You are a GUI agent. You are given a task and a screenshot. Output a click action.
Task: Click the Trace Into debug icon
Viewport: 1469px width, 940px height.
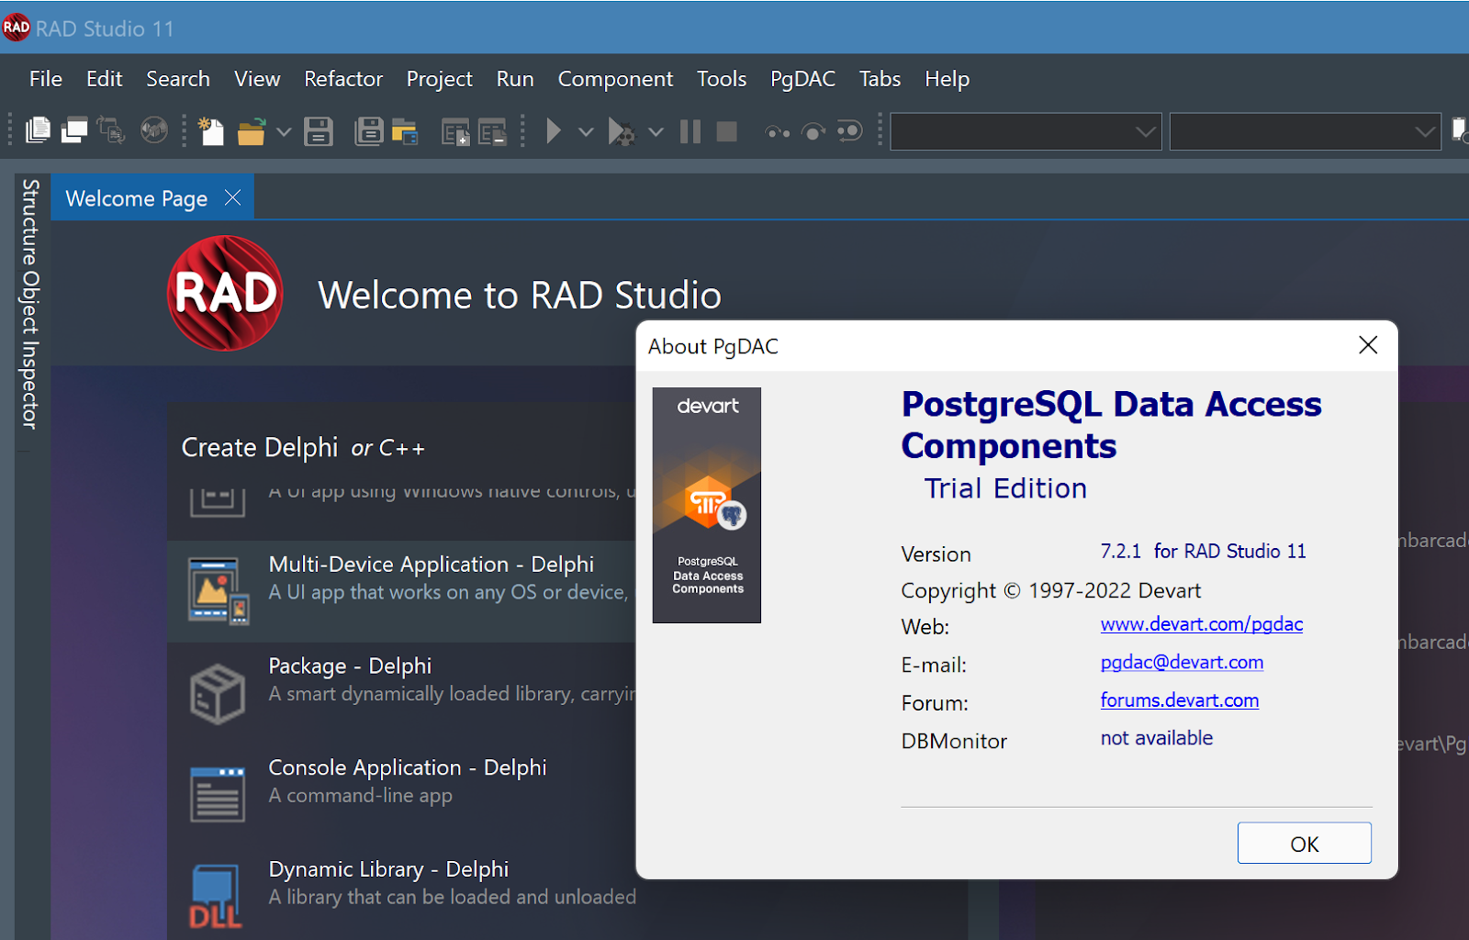778,132
